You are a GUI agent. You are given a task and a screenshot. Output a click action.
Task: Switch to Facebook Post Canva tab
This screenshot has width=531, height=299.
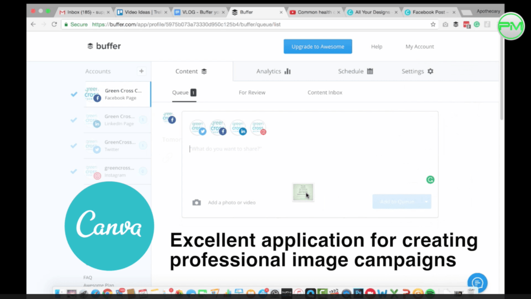coord(429,12)
